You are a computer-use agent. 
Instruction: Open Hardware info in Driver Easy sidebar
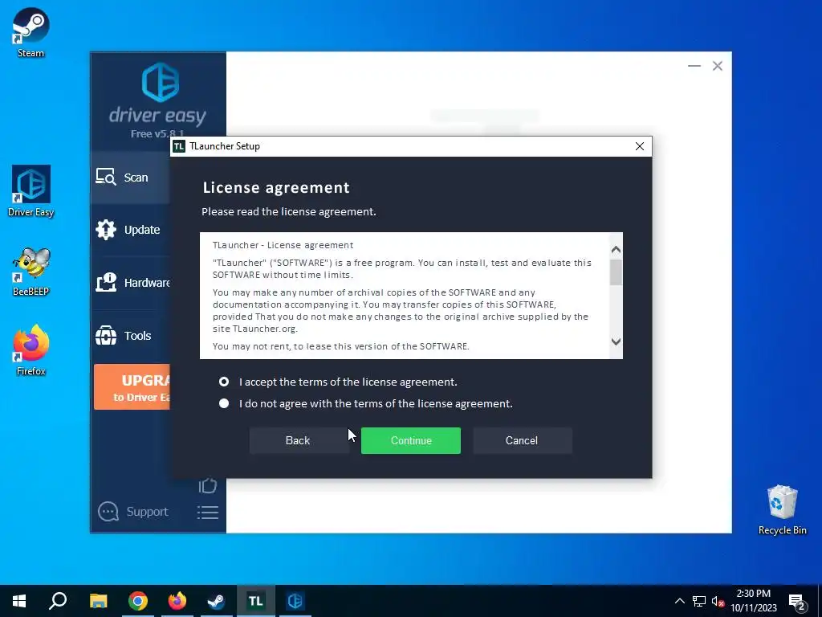point(131,283)
